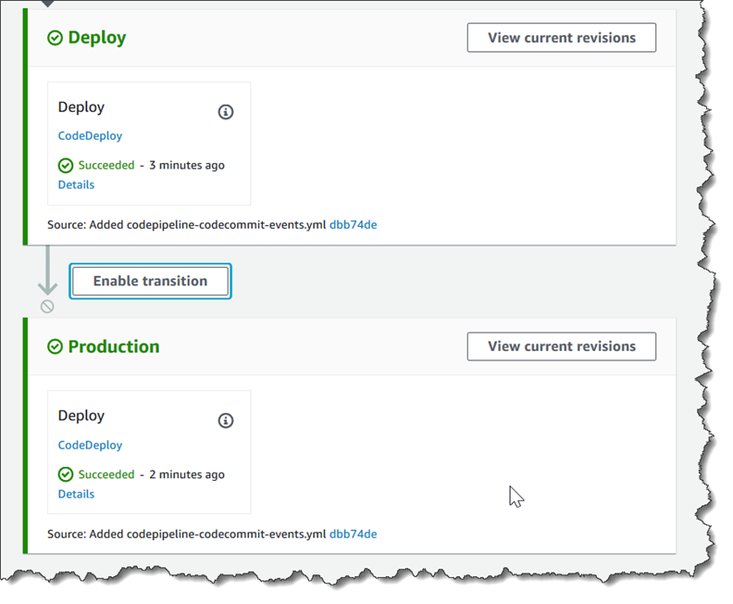The image size is (733, 604).
Task: Click the Deploy stage succeeded checkmark icon
Action: tap(56, 38)
